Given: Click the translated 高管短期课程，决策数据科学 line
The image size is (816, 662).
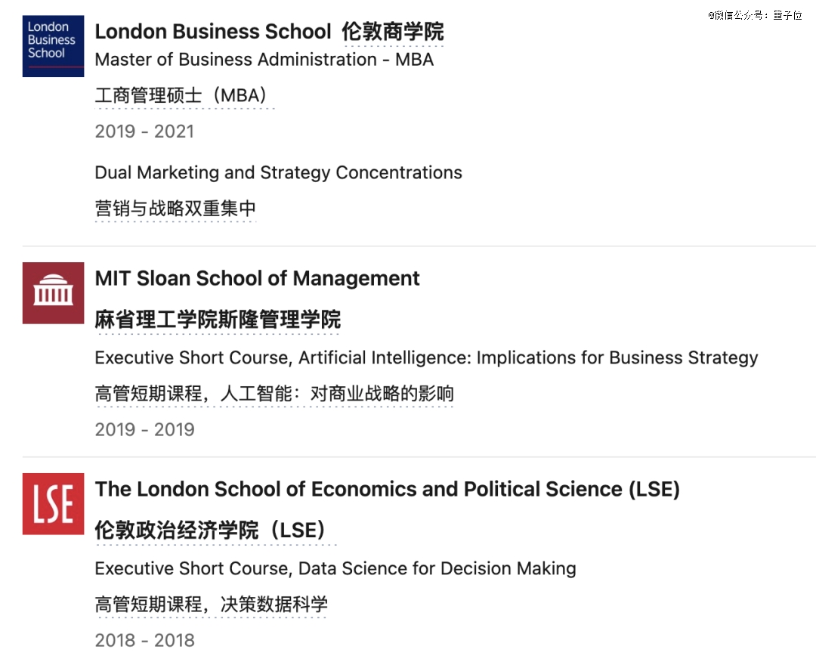Looking at the screenshot, I should click(x=212, y=605).
